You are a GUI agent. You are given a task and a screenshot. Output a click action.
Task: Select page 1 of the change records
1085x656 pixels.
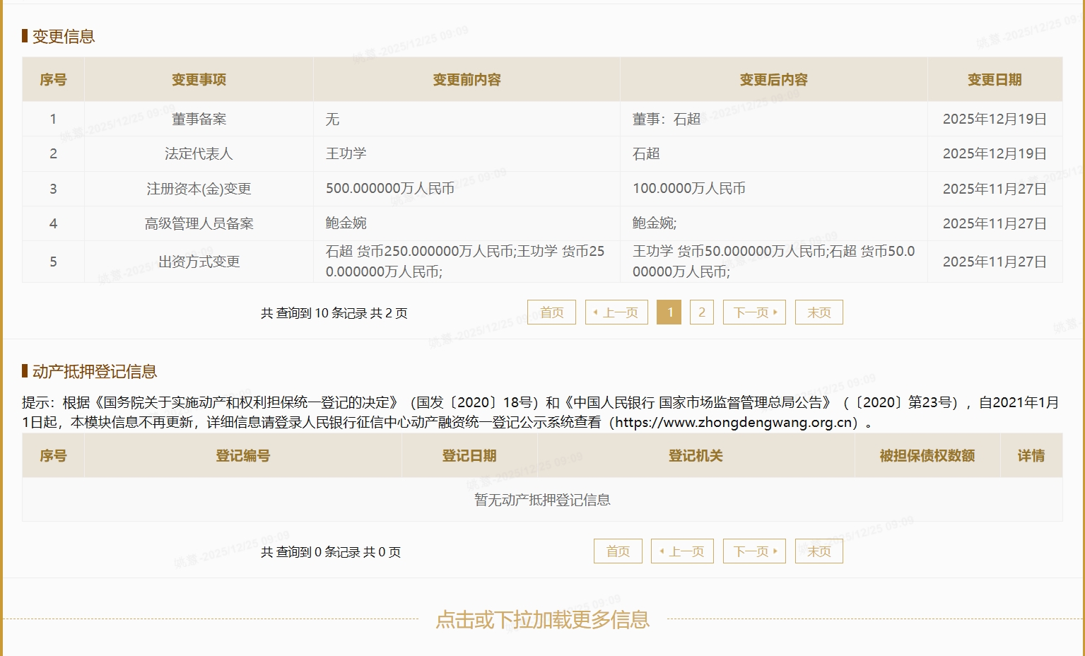click(x=668, y=312)
